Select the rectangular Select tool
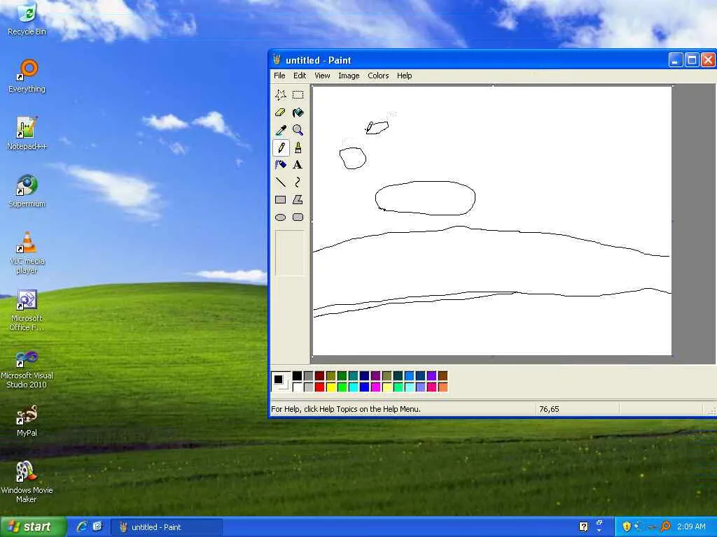This screenshot has width=717, height=537. tap(298, 94)
